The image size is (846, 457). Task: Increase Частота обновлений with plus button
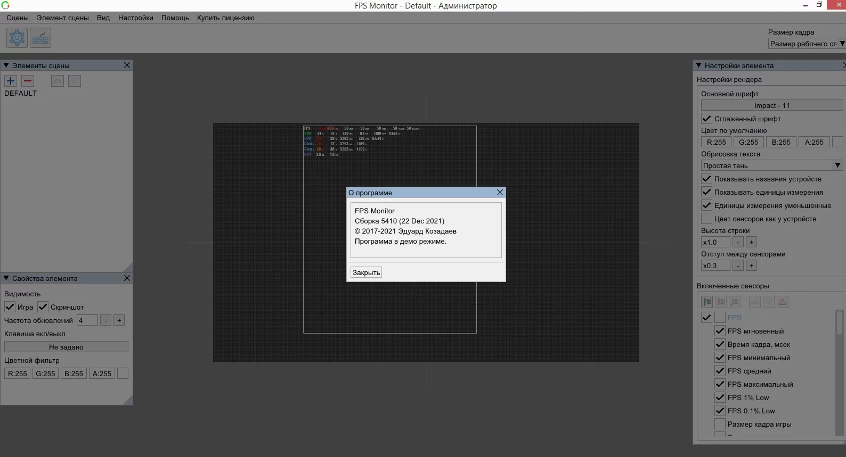[x=119, y=320]
